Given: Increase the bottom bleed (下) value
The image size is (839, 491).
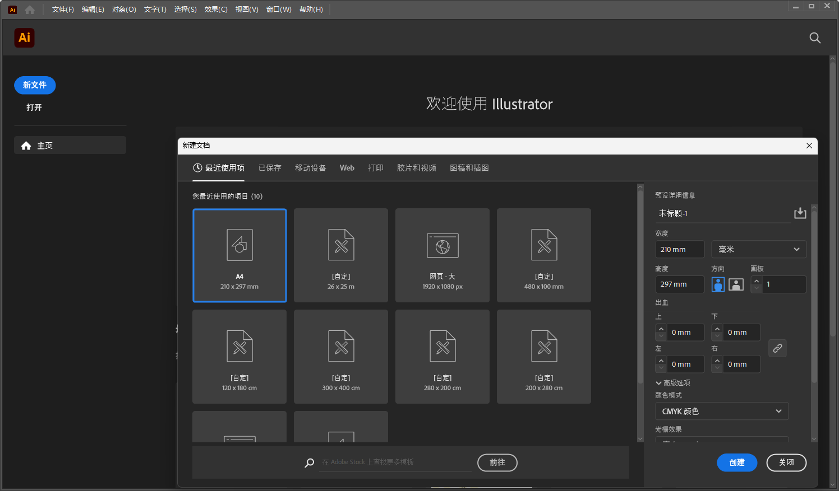Looking at the screenshot, I should 717,329.
